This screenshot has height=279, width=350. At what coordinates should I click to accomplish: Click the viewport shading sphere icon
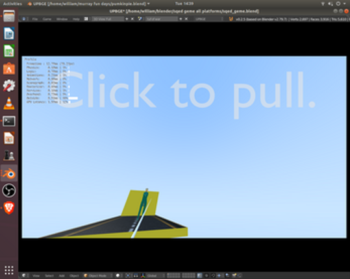[118, 276]
